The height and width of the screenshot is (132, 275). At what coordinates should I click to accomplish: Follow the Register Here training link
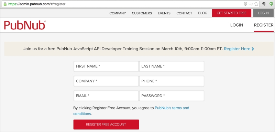point(237,49)
